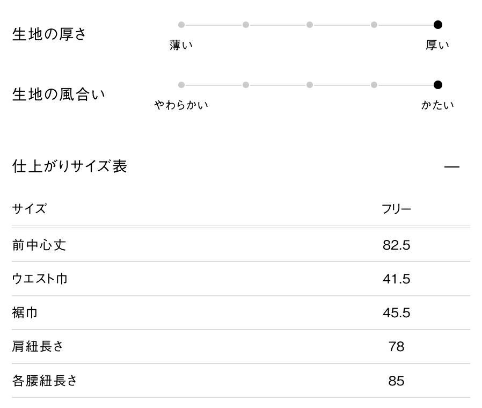Select the filled black dot on 生地の風合い scale

coord(438,85)
